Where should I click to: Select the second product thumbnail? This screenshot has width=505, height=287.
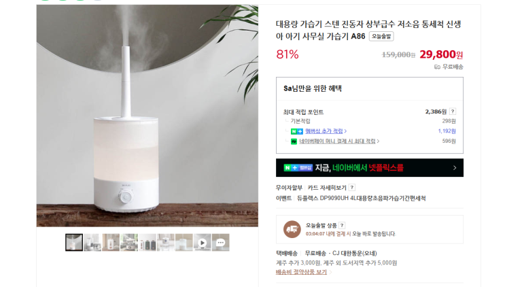point(92,243)
